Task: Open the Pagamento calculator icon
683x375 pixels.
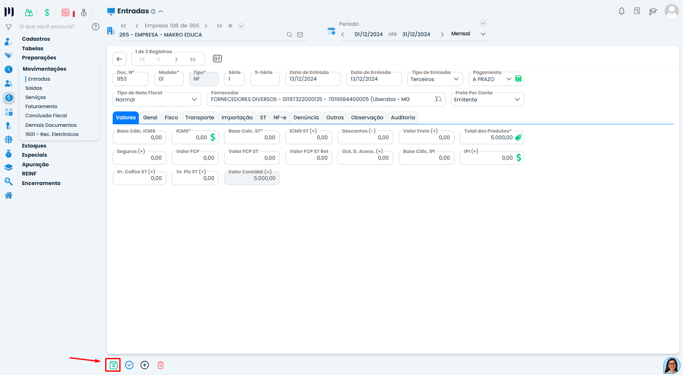Action: [x=518, y=79]
